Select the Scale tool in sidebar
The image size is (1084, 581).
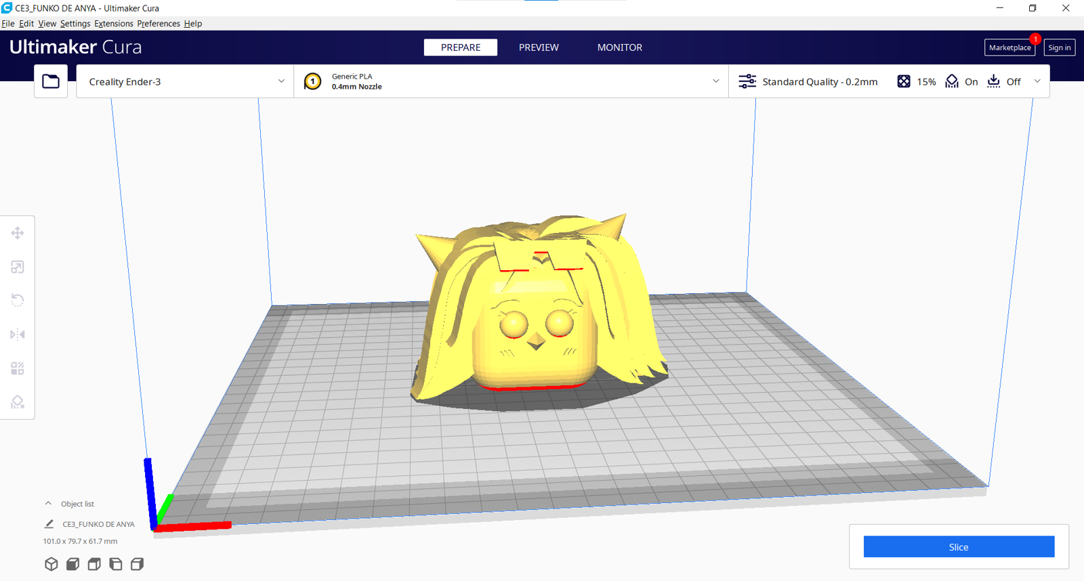pos(18,267)
